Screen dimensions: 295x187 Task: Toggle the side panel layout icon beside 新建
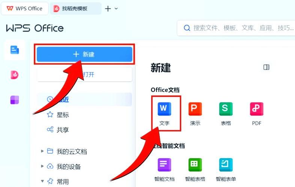[266, 67]
